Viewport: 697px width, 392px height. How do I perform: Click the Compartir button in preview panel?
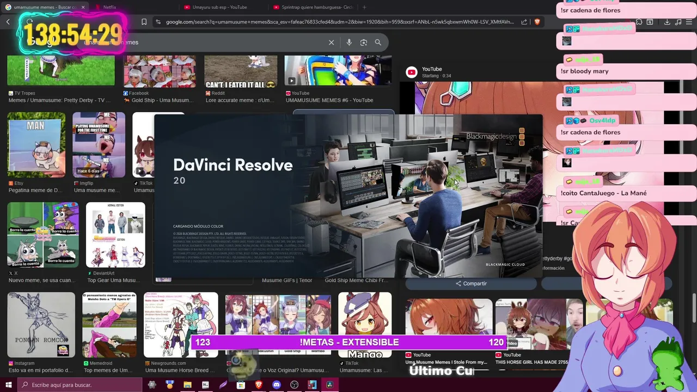[x=471, y=284]
